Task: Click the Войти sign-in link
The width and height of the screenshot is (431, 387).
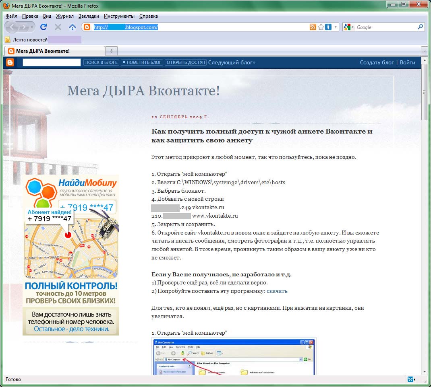Action: pos(407,62)
